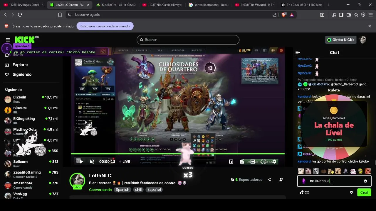
Task: Switch to Brytiago x Darell tab
Action: 24,5
